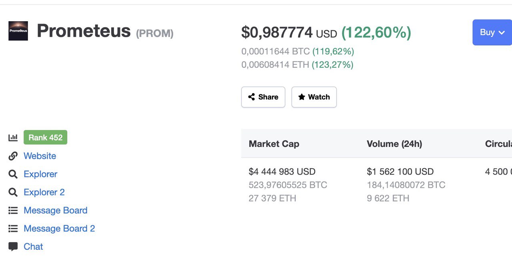Open the Message Board 2 link
Image resolution: width=512 pixels, height=257 pixels.
coord(59,229)
